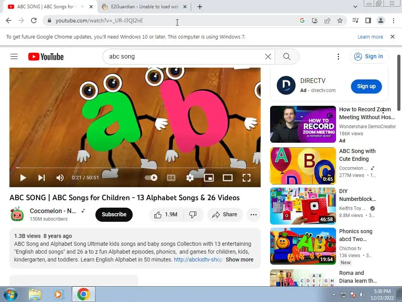Open the DIRECTV ad logo

pos(286,85)
